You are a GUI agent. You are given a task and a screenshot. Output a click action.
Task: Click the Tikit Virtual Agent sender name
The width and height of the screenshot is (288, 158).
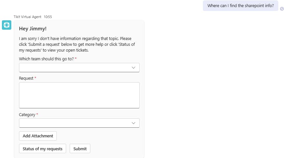(x=27, y=16)
